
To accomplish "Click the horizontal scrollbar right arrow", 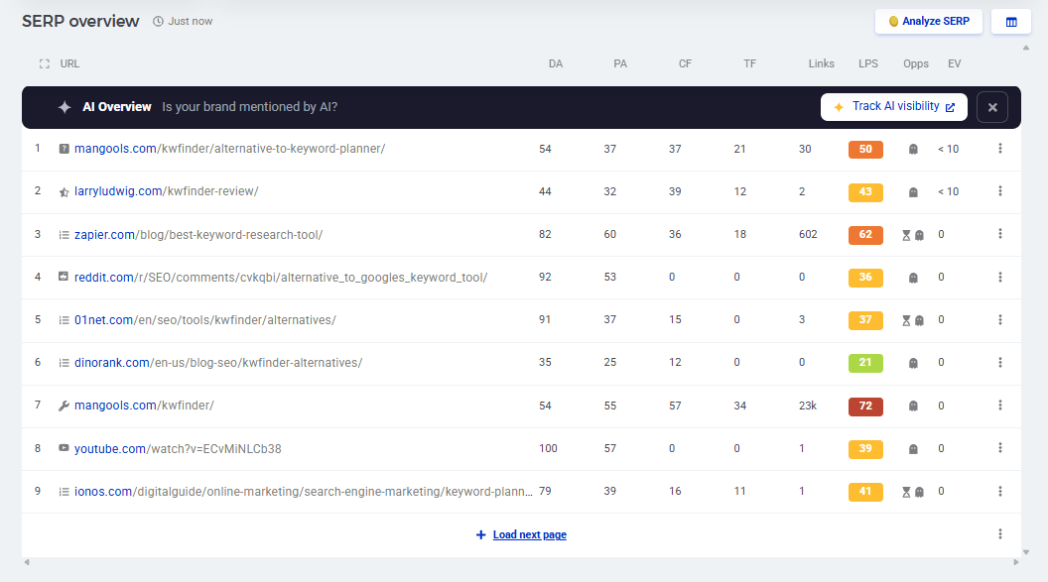I will tap(1016, 562).
